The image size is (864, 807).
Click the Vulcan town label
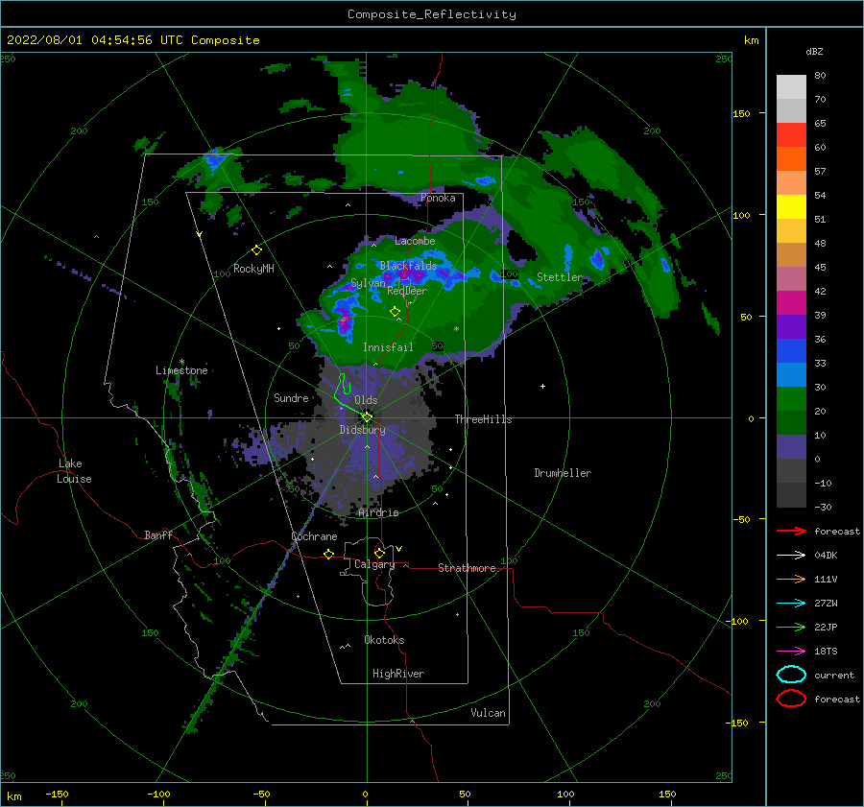[x=488, y=713]
